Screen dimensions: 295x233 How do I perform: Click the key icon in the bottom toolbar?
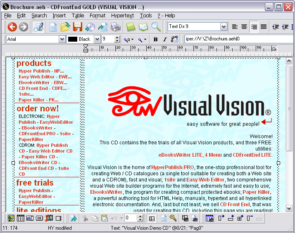[x=173, y=218]
